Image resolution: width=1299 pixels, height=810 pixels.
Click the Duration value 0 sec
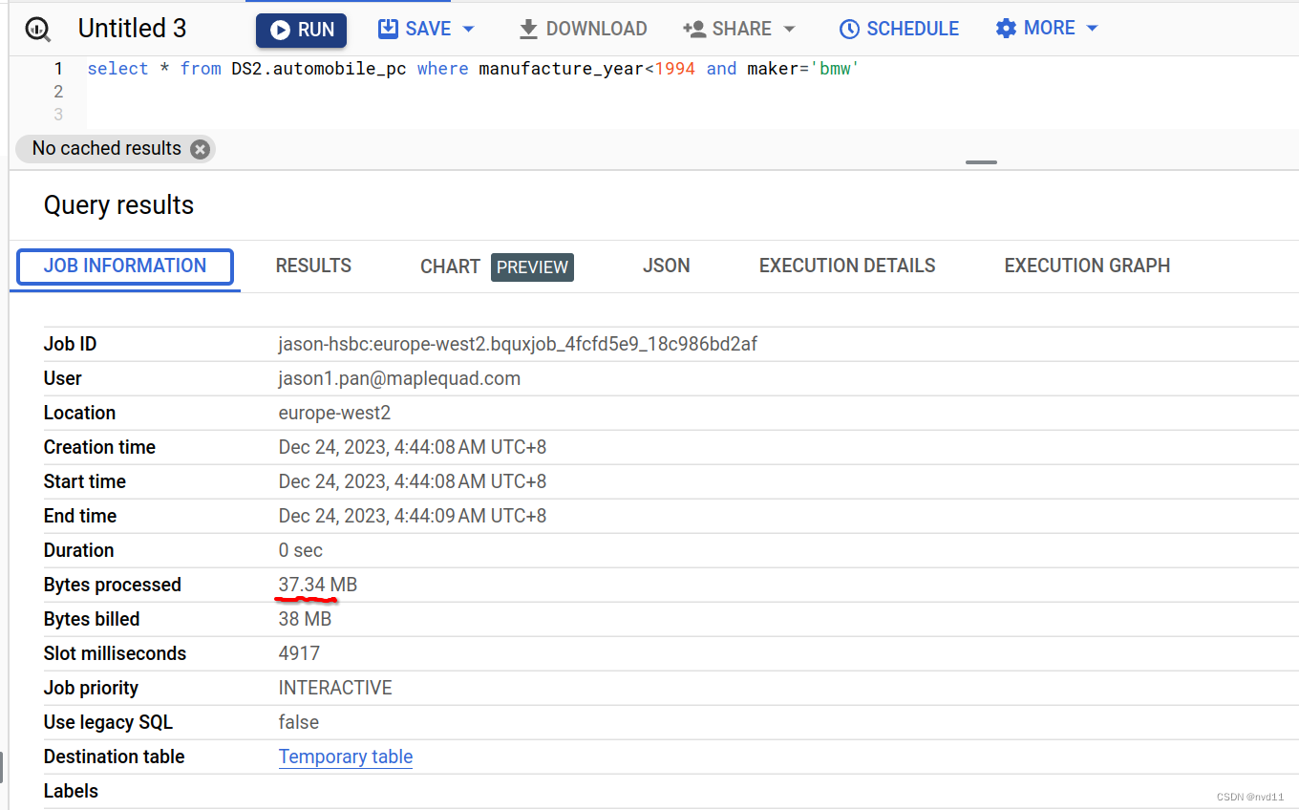301,550
